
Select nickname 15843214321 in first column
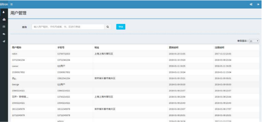click(18, 91)
